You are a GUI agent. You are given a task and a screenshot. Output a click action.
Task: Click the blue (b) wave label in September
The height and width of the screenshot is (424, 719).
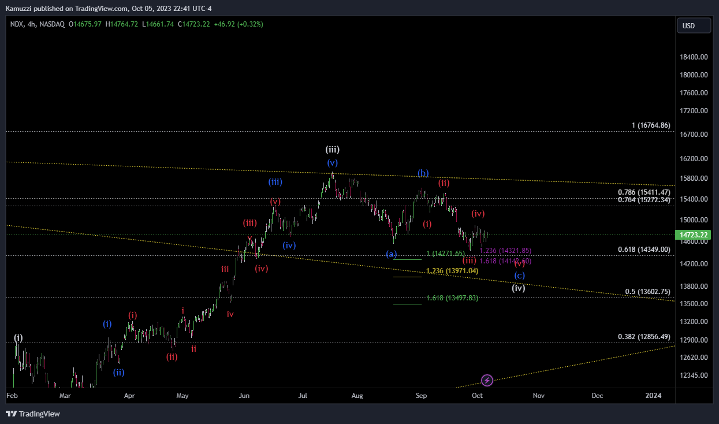point(423,173)
